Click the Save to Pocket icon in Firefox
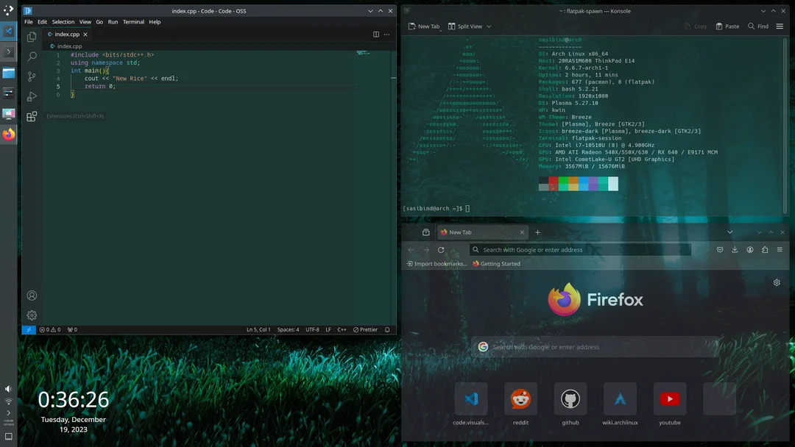 720,249
